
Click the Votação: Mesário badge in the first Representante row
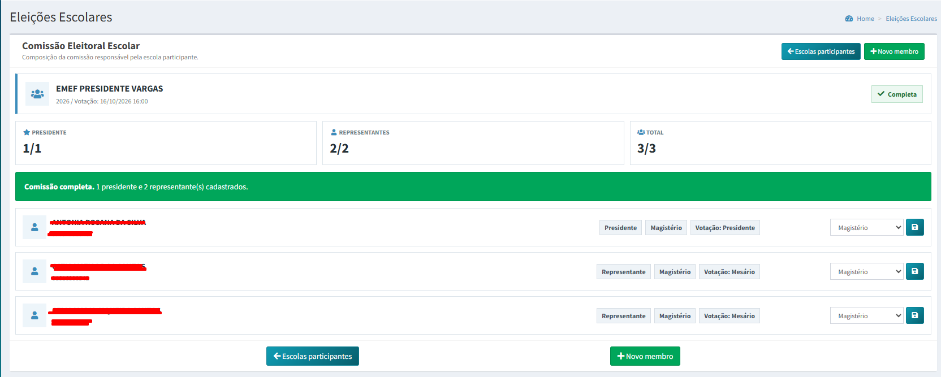tap(730, 272)
